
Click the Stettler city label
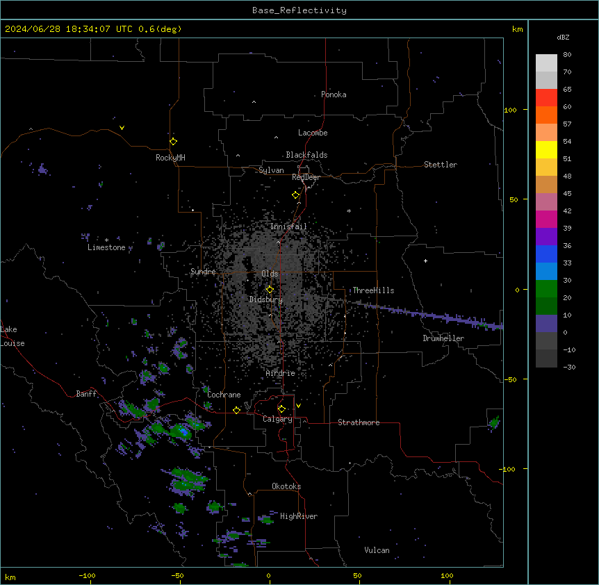(x=441, y=165)
